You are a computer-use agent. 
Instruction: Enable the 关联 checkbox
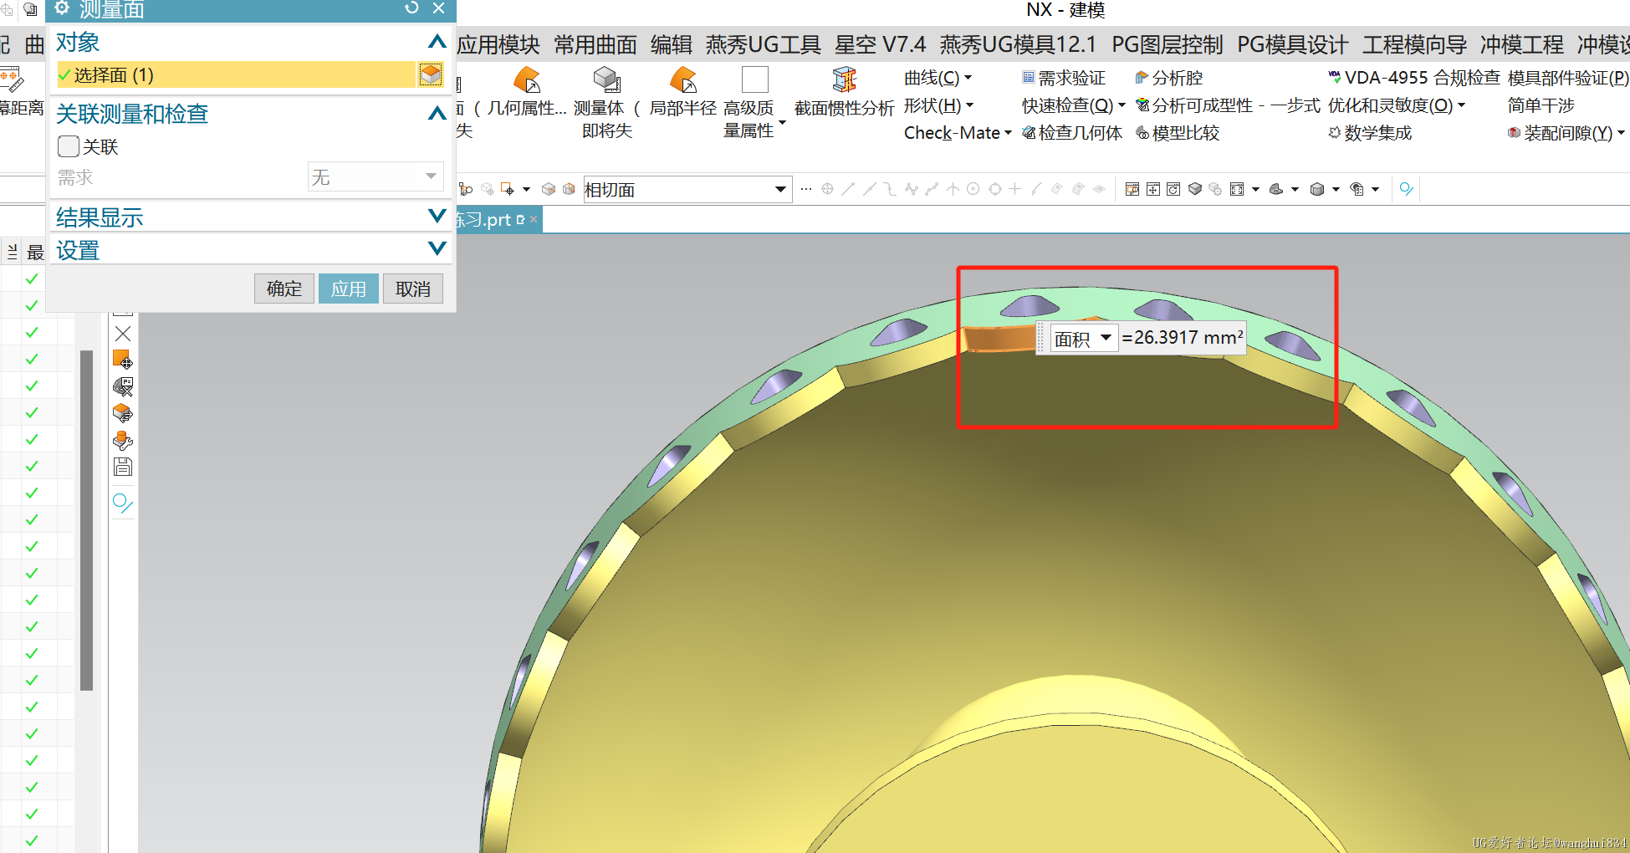pyautogui.click(x=69, y=147)
